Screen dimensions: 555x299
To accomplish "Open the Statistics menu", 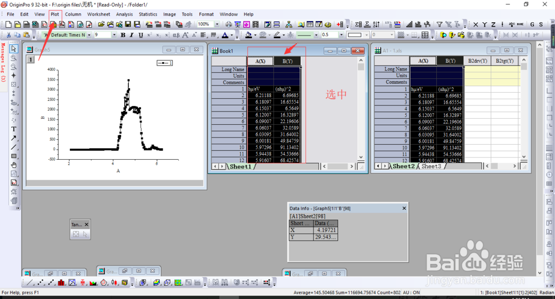I will coord(148,14).
